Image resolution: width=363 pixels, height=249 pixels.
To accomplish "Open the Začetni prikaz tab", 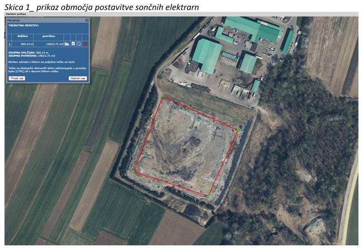I will (x=16, y=14).
